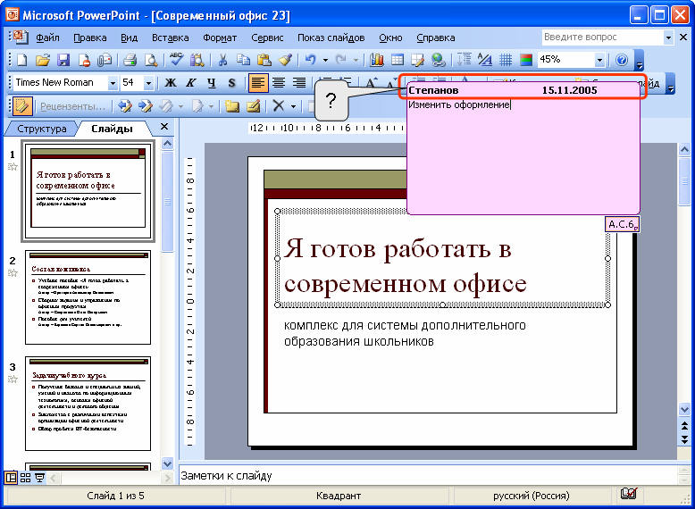This screenshot has height=509, width=695.
Task: Activate the Format Painter brush
Action: (285, 60)
